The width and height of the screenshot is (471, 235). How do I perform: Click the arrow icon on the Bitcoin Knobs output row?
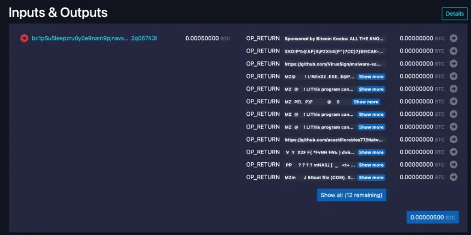[453, 38]
